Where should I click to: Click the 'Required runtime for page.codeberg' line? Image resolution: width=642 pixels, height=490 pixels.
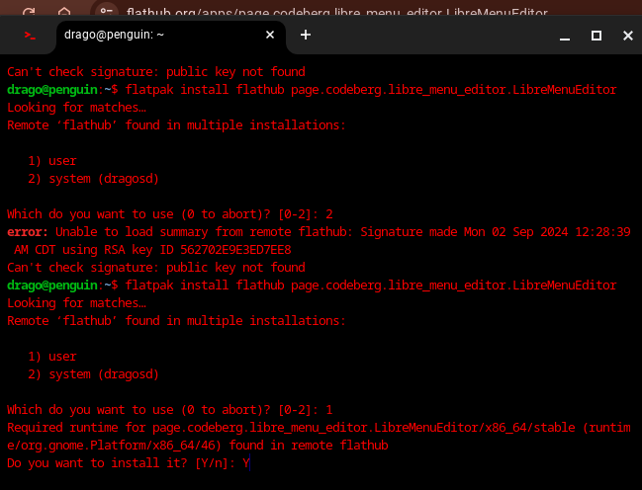[319, 428]
